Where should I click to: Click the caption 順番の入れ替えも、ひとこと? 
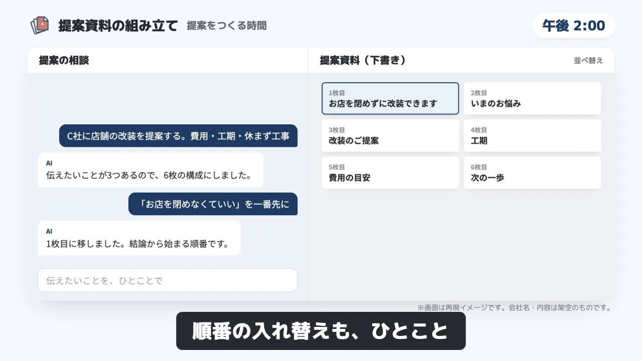(320, 331)
